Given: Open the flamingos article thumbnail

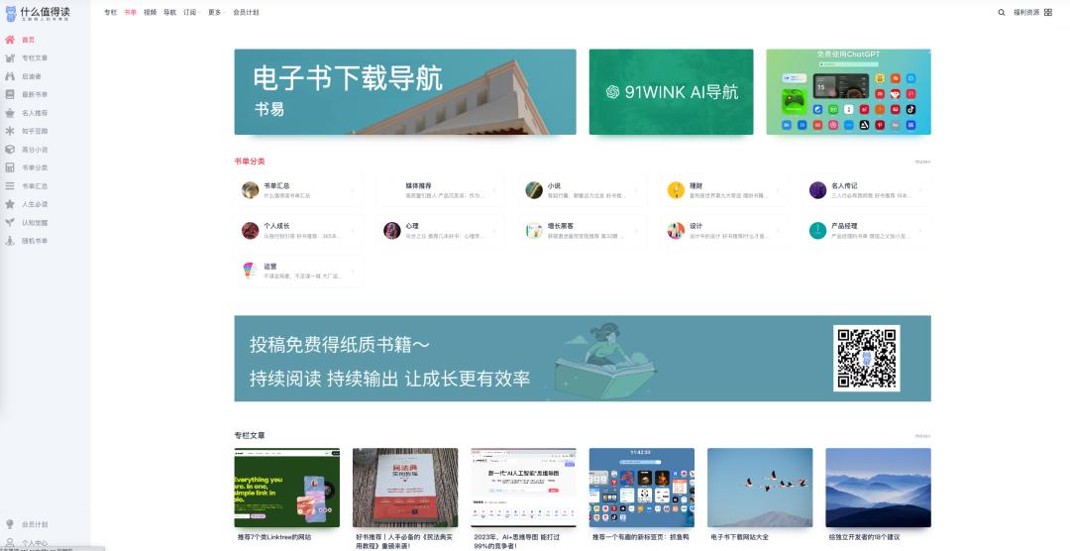Looking at the screenshot, I should (x=760, y=488).
